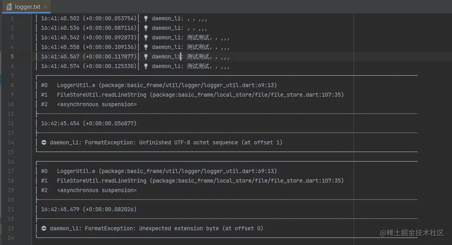Place cursor on the 16:42:45.479 timestamp
Image resolution: width=452 pixels, height=245 pixels.
click(60, 209)
